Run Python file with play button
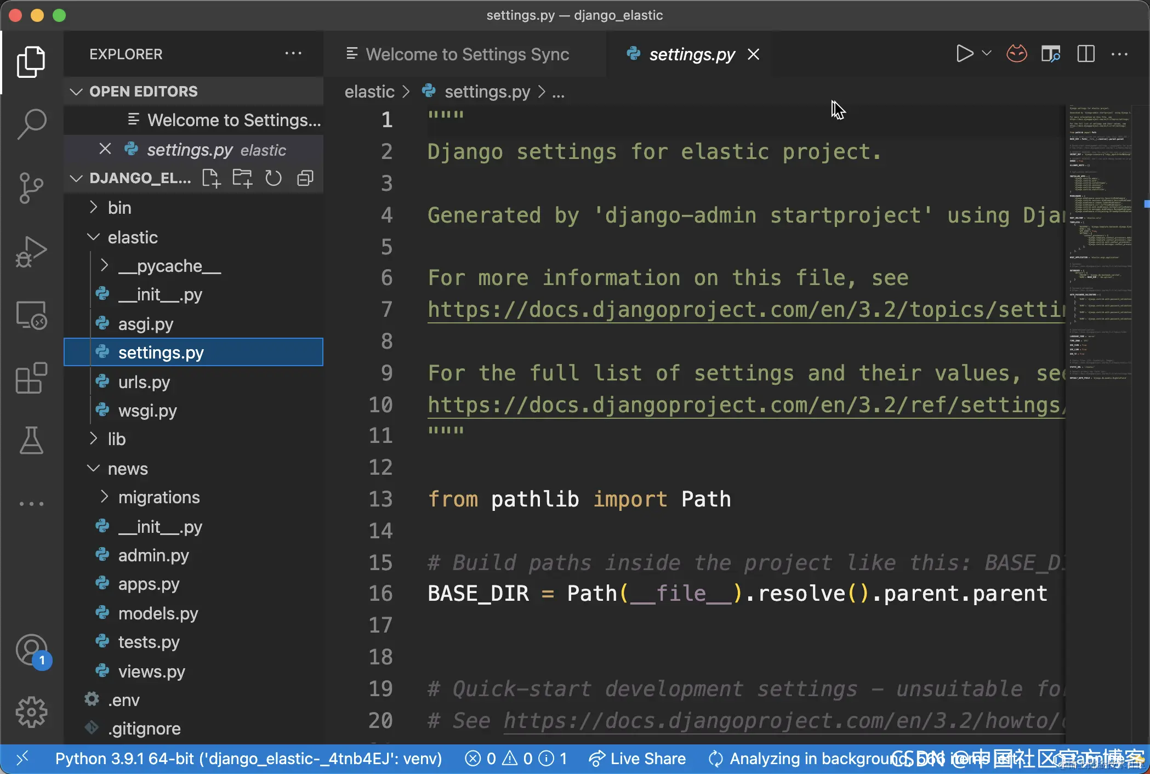The width and height of the screenshot is (1150, 774). (964, 54)
